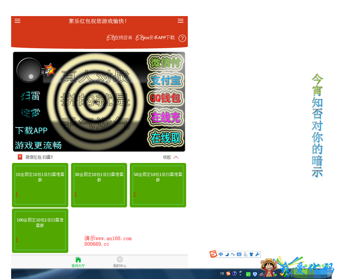Open the 50金固定10包1倍扫雷埋雷群 room
This screenshot has width=342, height=279.
(x=158, y=185)
